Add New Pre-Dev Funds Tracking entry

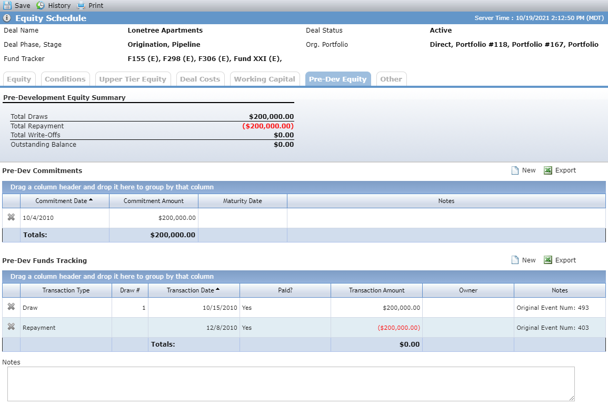(523, 260)
